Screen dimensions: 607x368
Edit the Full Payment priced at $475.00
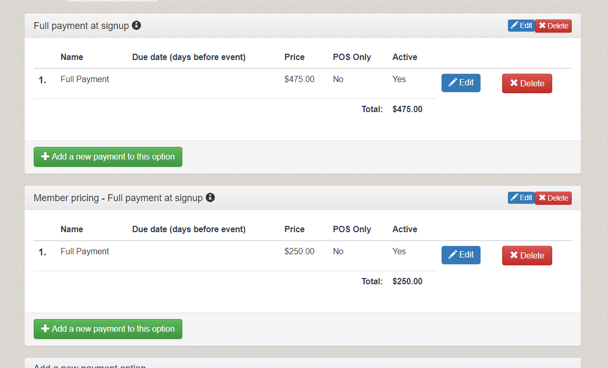tap(461, 83)
